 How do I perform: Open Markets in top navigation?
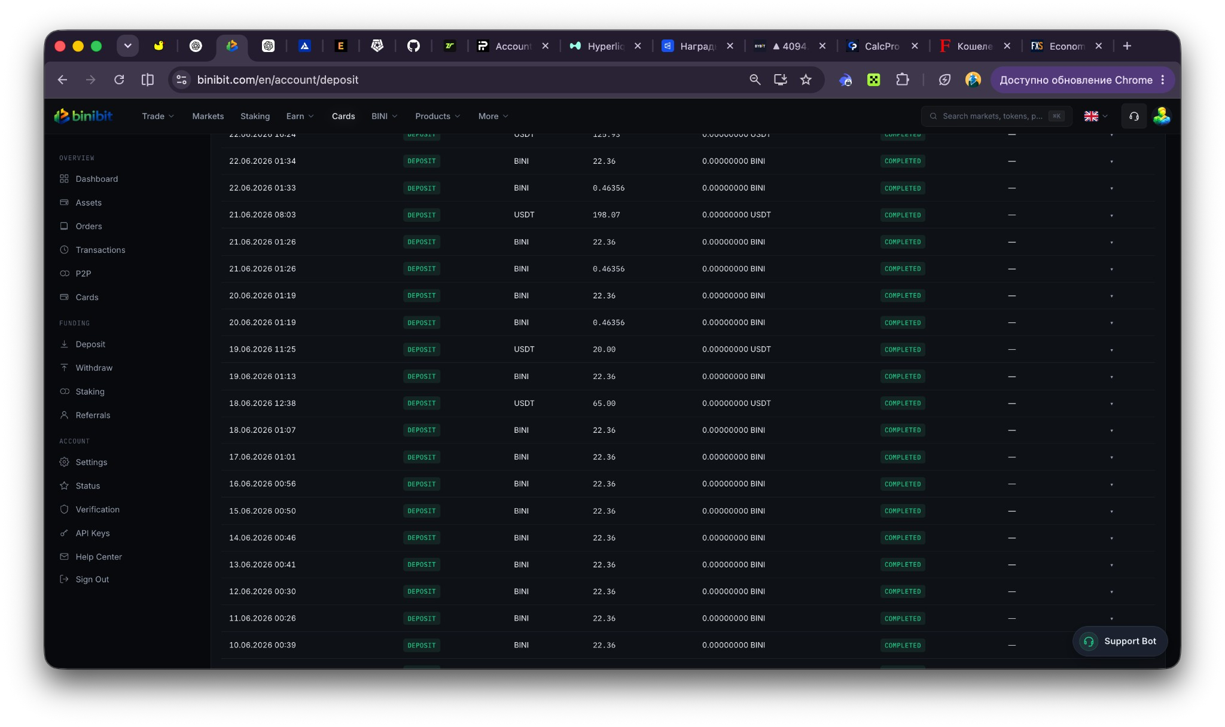click(208, 116)
